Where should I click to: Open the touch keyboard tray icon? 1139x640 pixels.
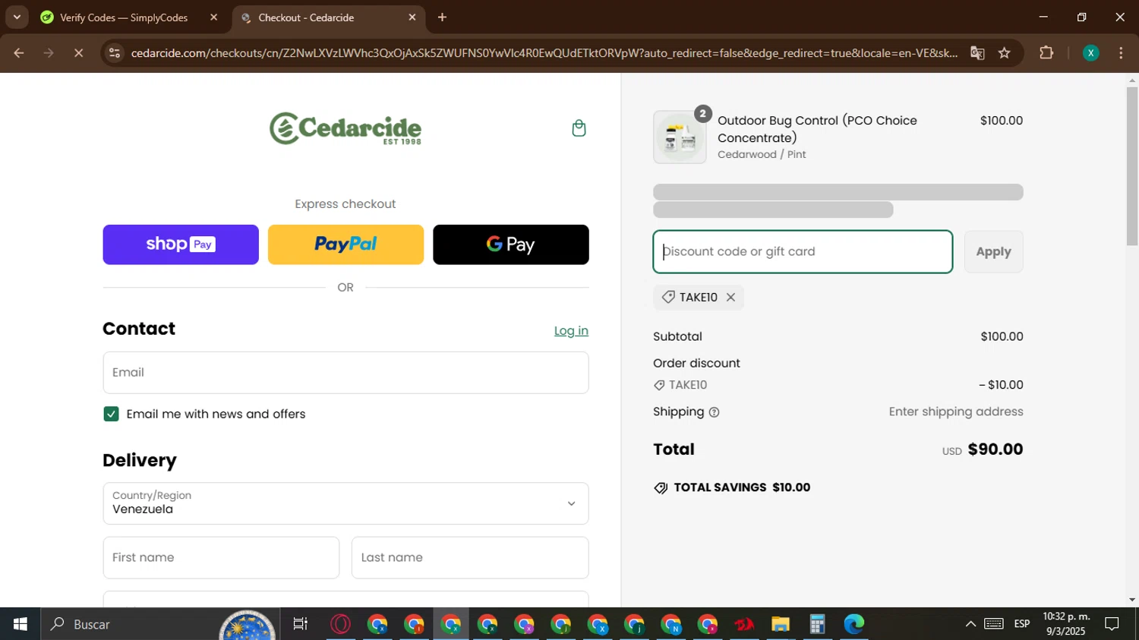tap(994, 624)
